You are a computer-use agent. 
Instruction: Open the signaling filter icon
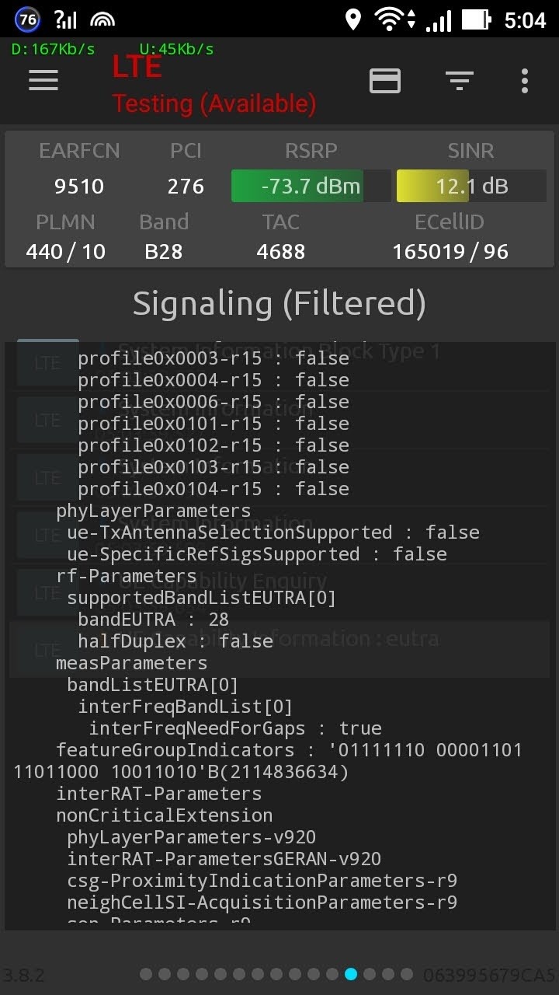[459, 80]
